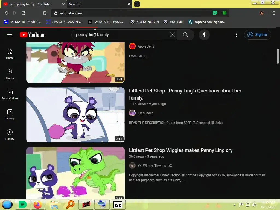Visit ICanSnake channel name
The width and height of the screenshot is (280, 210).
click(x=145, y=113)
